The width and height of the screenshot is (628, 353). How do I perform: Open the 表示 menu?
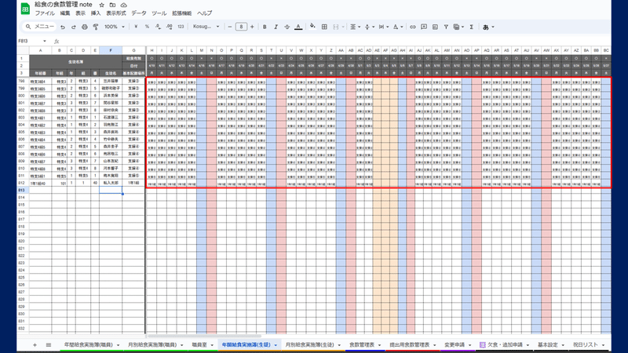pyautogui.click(x=81, y=13)
